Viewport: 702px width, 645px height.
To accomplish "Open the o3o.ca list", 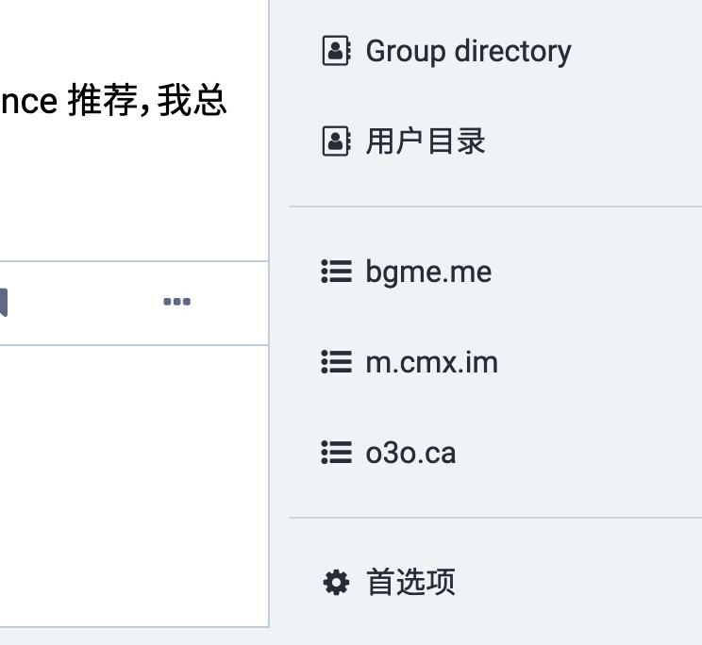I will pyautogui.click(x=410, y=453).
